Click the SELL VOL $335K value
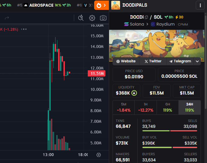The height and width of the screenshot is (163, 207). pos(191,143)
